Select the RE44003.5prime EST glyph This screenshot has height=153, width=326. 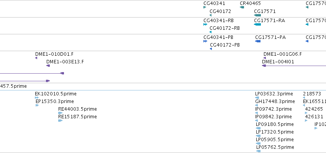[60, 113]
